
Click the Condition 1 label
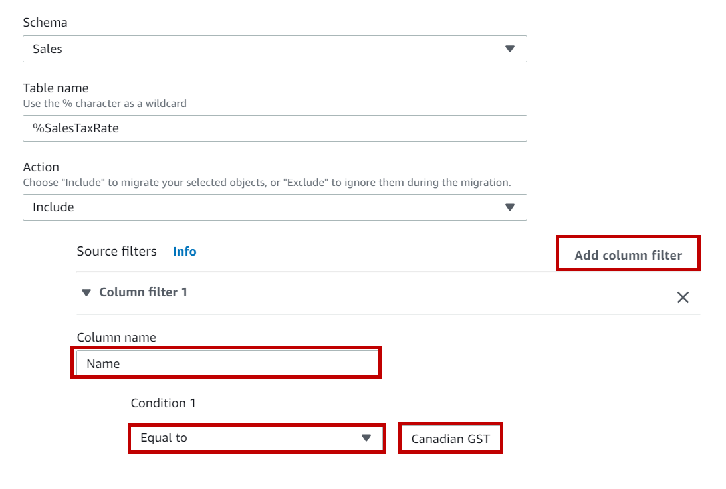tap(163, 403)
